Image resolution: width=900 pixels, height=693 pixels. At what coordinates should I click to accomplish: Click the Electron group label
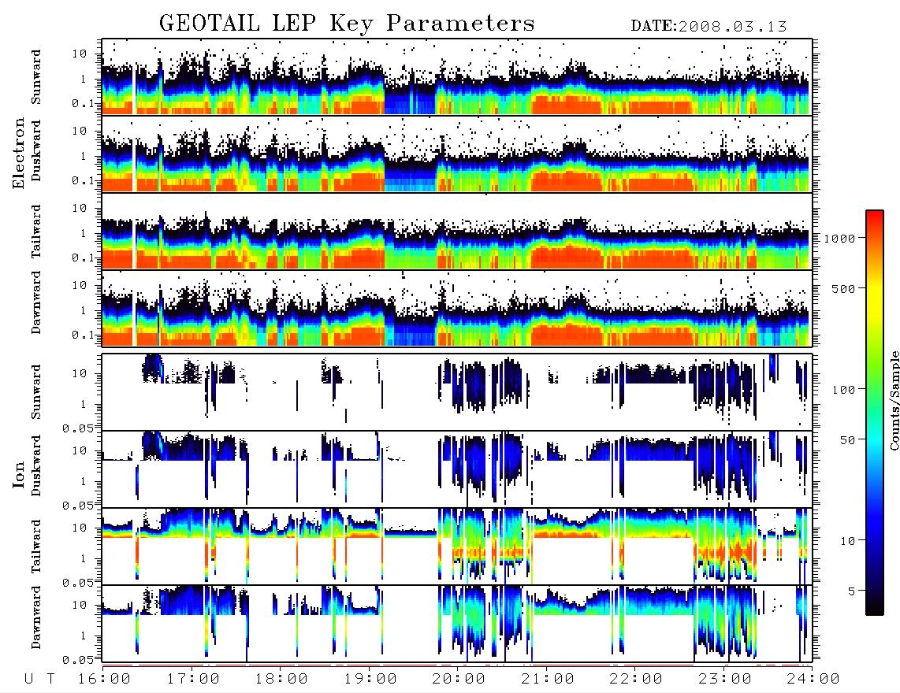click(18, 154)
